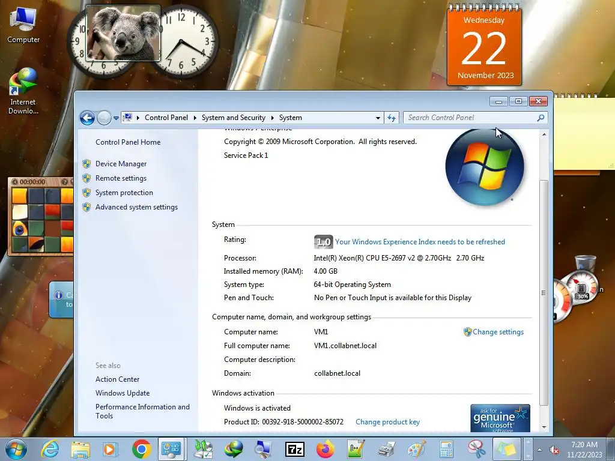Click Control Panel in the breadcrumb
The height and width of the screenshot is (461, 615).
point(166,118)
